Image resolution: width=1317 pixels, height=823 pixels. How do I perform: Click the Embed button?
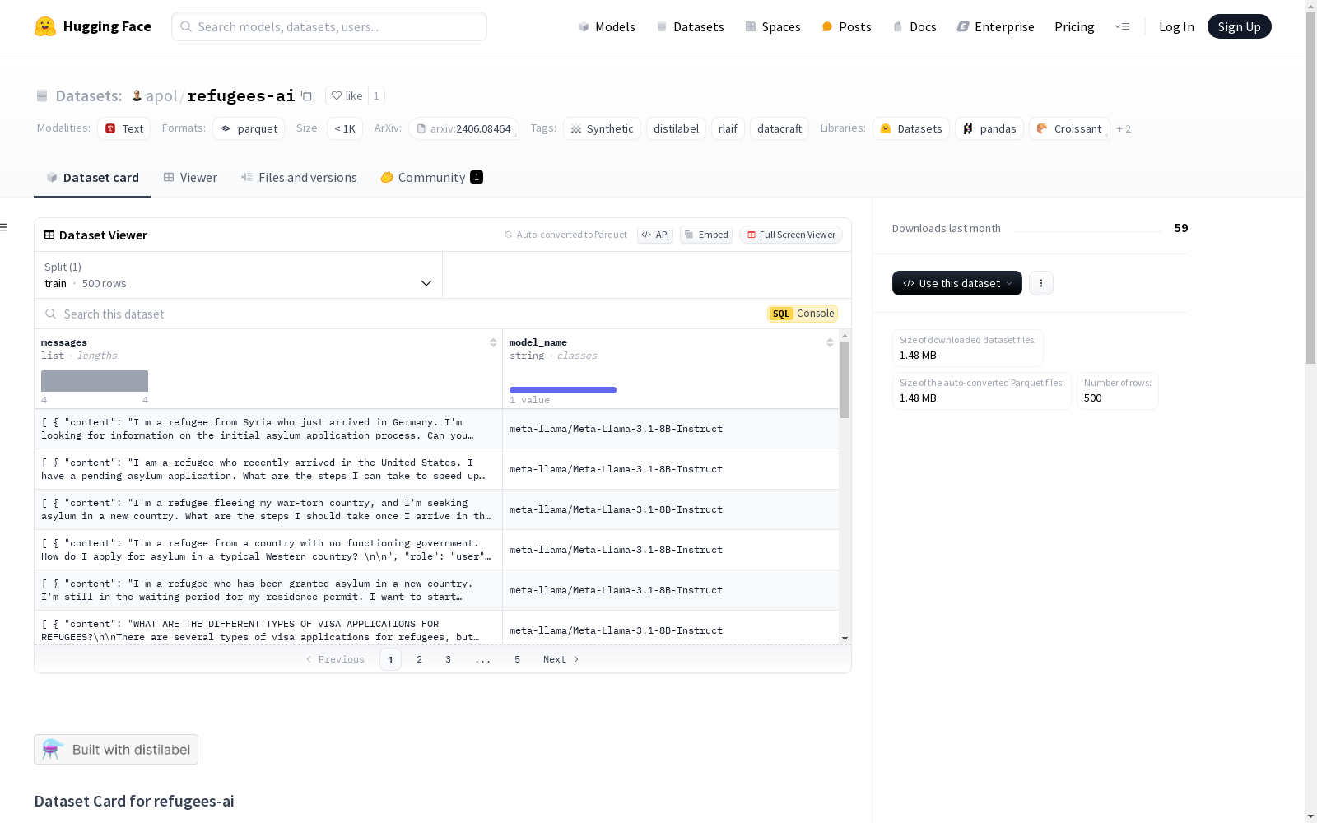(x=706, y=235)
